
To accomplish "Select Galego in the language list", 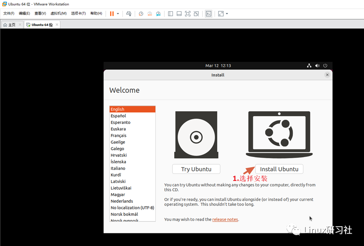I will pyautogui.click(x=132, y=149).
